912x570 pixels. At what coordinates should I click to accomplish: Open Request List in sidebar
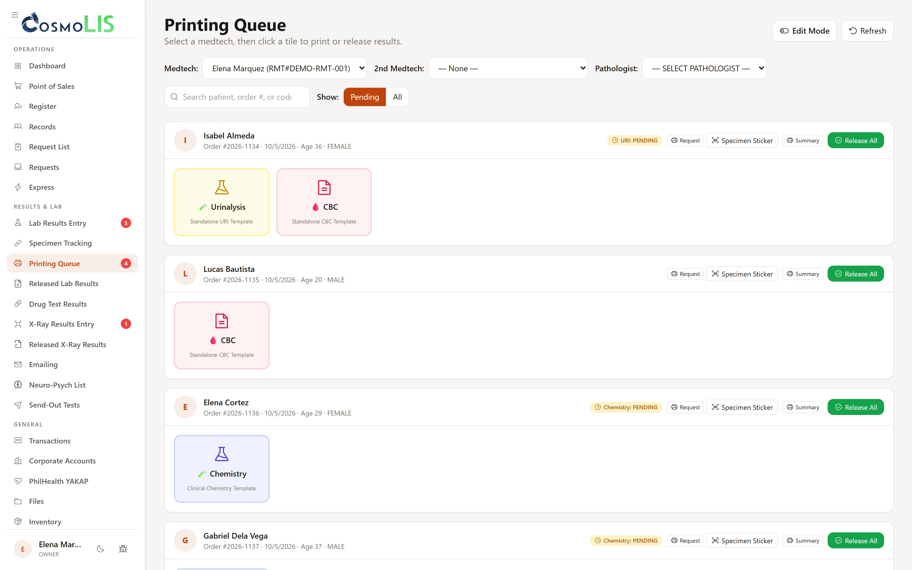72,147
